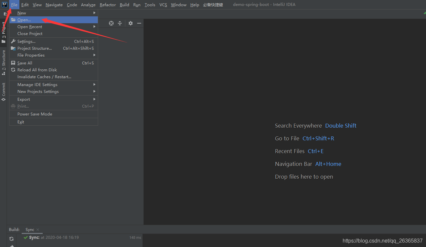Screen dimensions: 426x247
Task: Click the locate/scroll from source target icon
Action: coord(111,23)
